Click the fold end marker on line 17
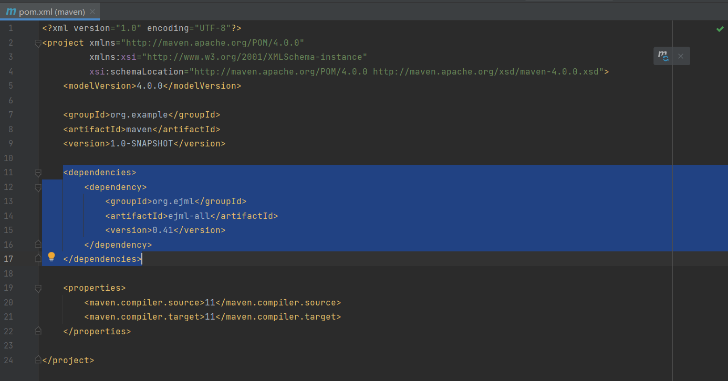The width and height of the screenshot is (728, 381). [x=38, y=259]
